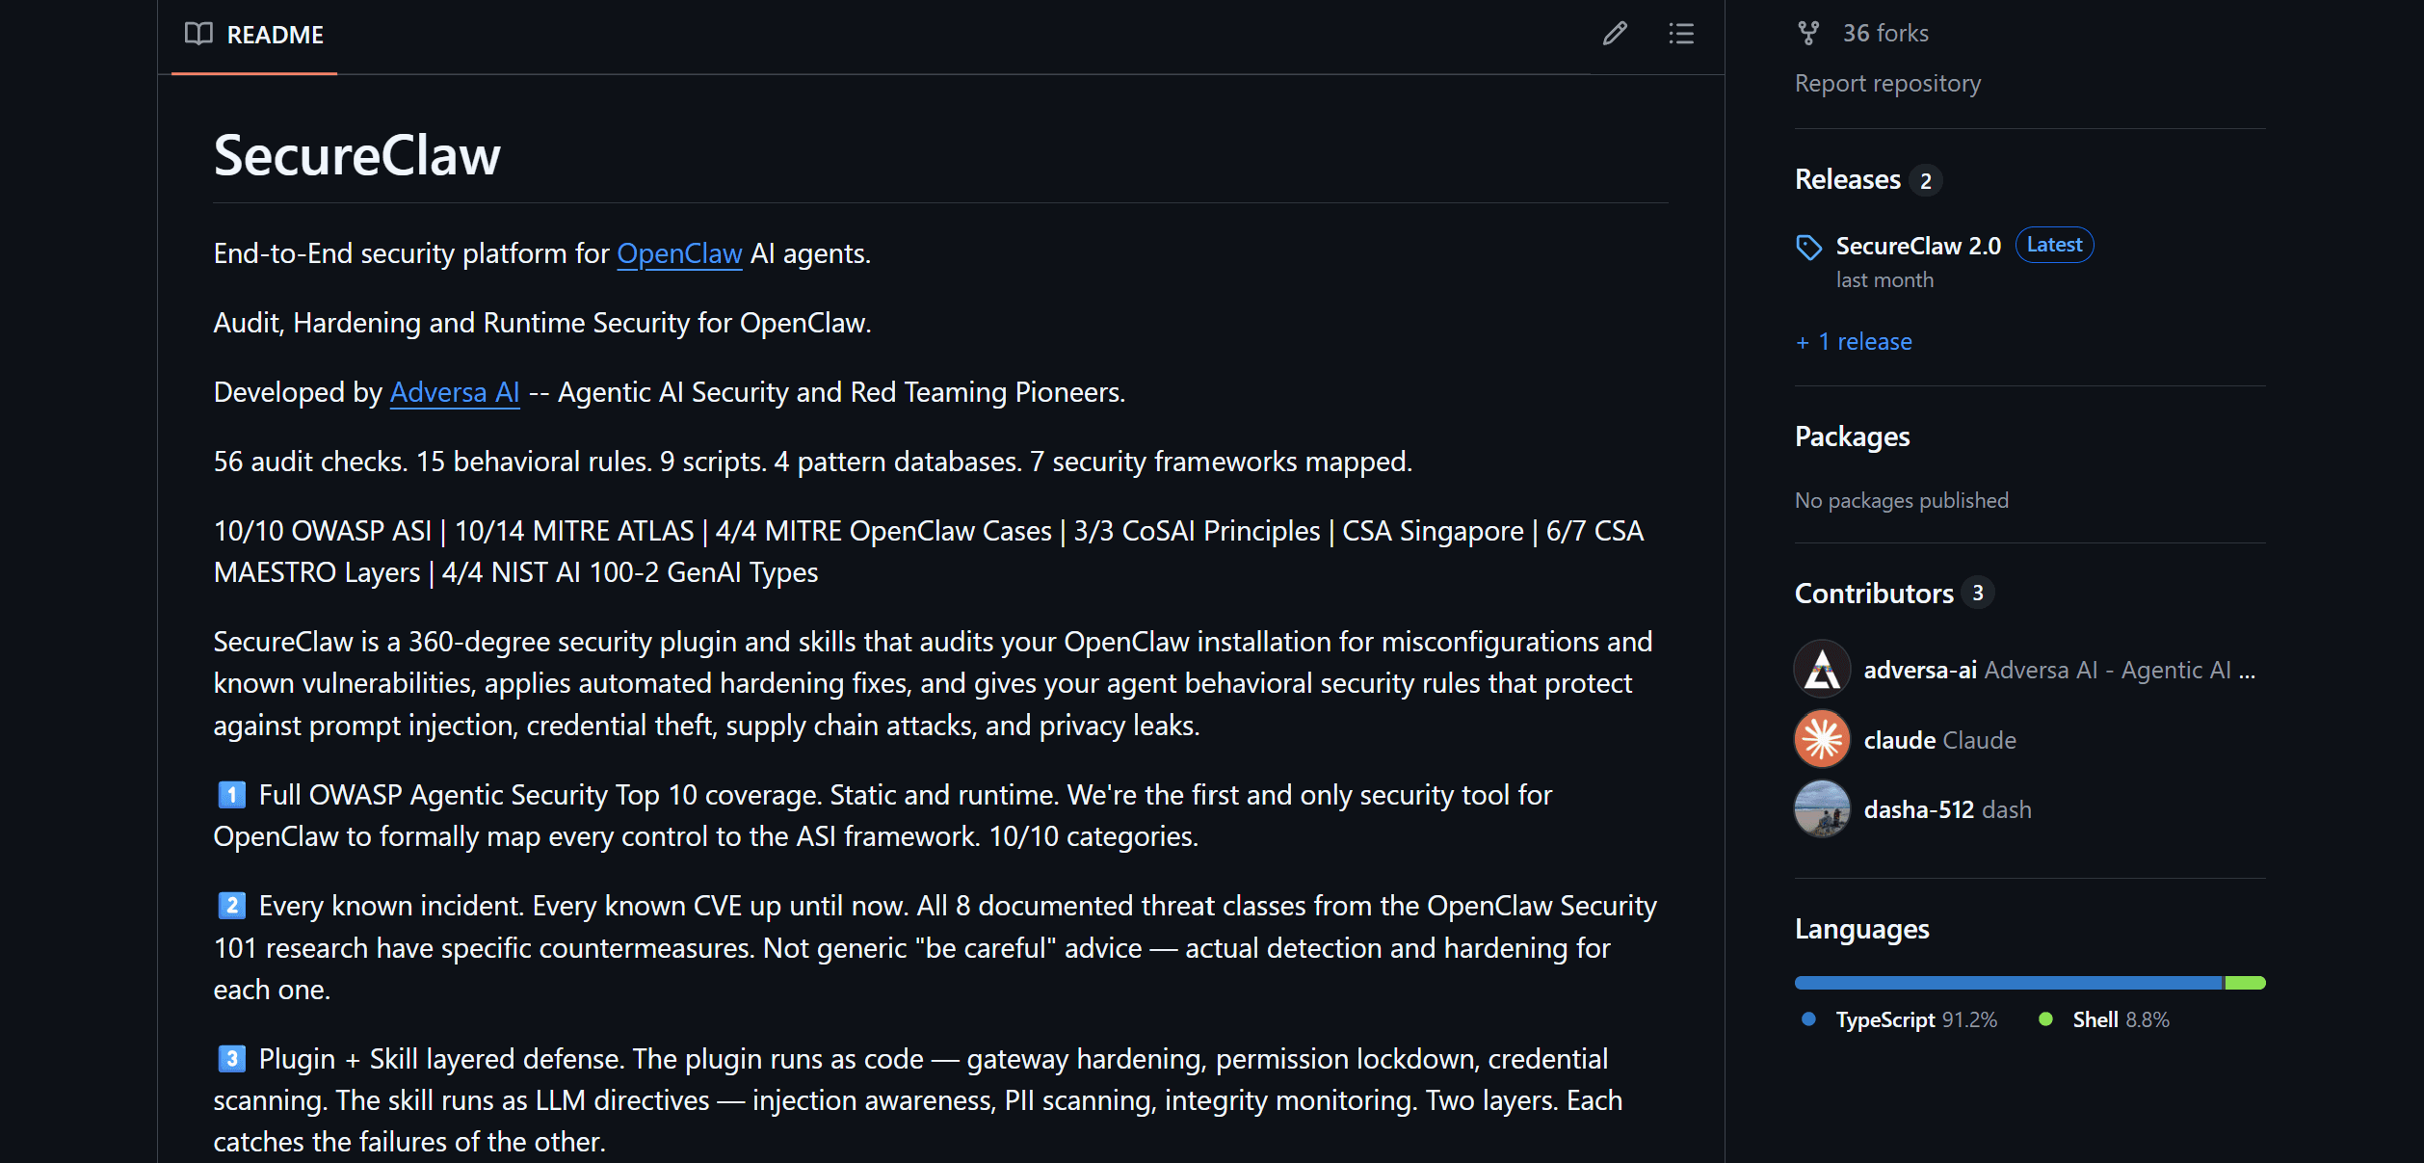This screenshot has height=1163, width=2424.
Task: Select the README tab
Action: pos(275,35)
